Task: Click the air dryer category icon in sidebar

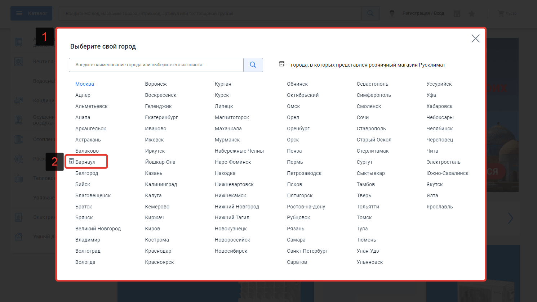Action: 19,120
